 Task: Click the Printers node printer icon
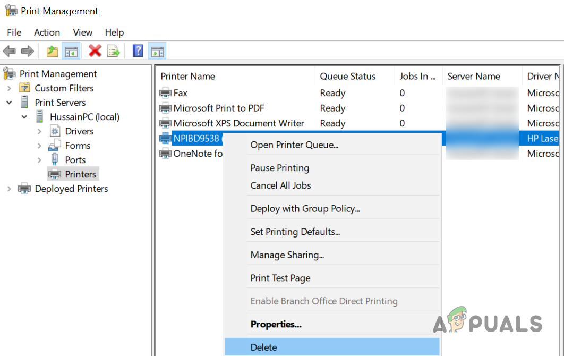[x=55, y=174]
